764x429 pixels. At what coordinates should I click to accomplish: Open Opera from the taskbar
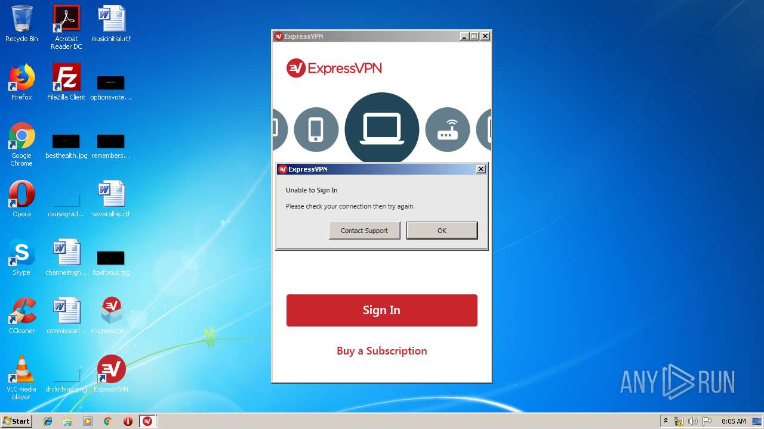(128, 421)
